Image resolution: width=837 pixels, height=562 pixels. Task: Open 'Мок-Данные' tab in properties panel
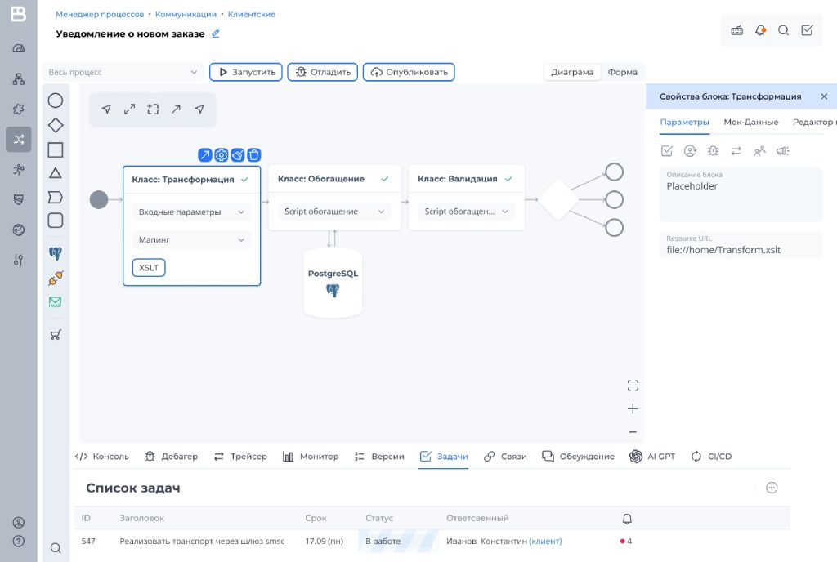pyautogui.click(x=750, y=122)
